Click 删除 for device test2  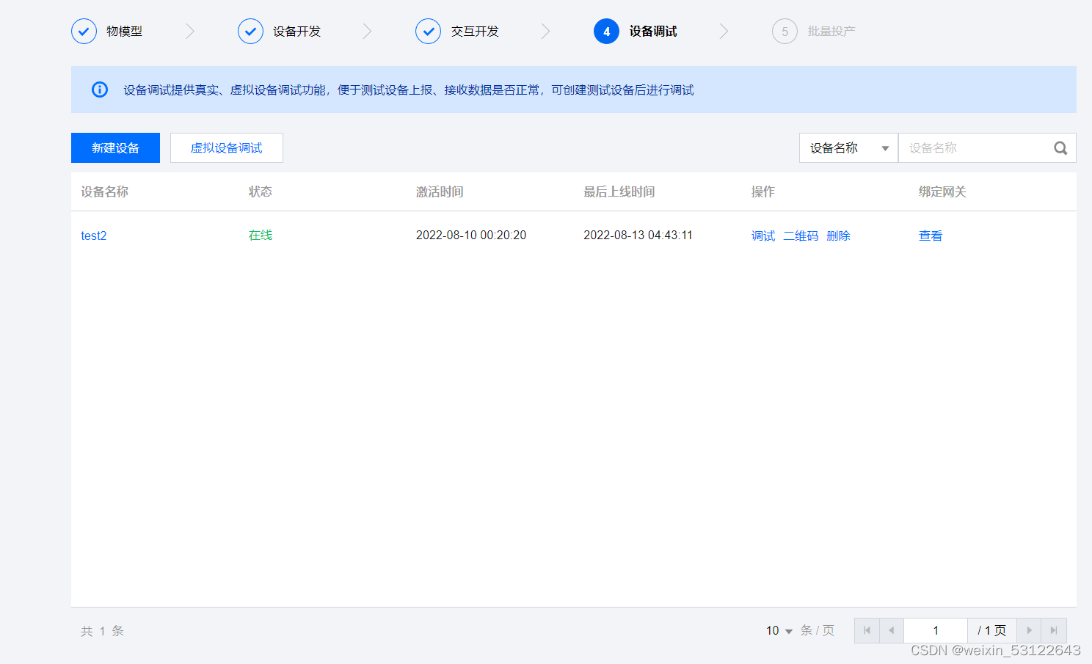838,236
